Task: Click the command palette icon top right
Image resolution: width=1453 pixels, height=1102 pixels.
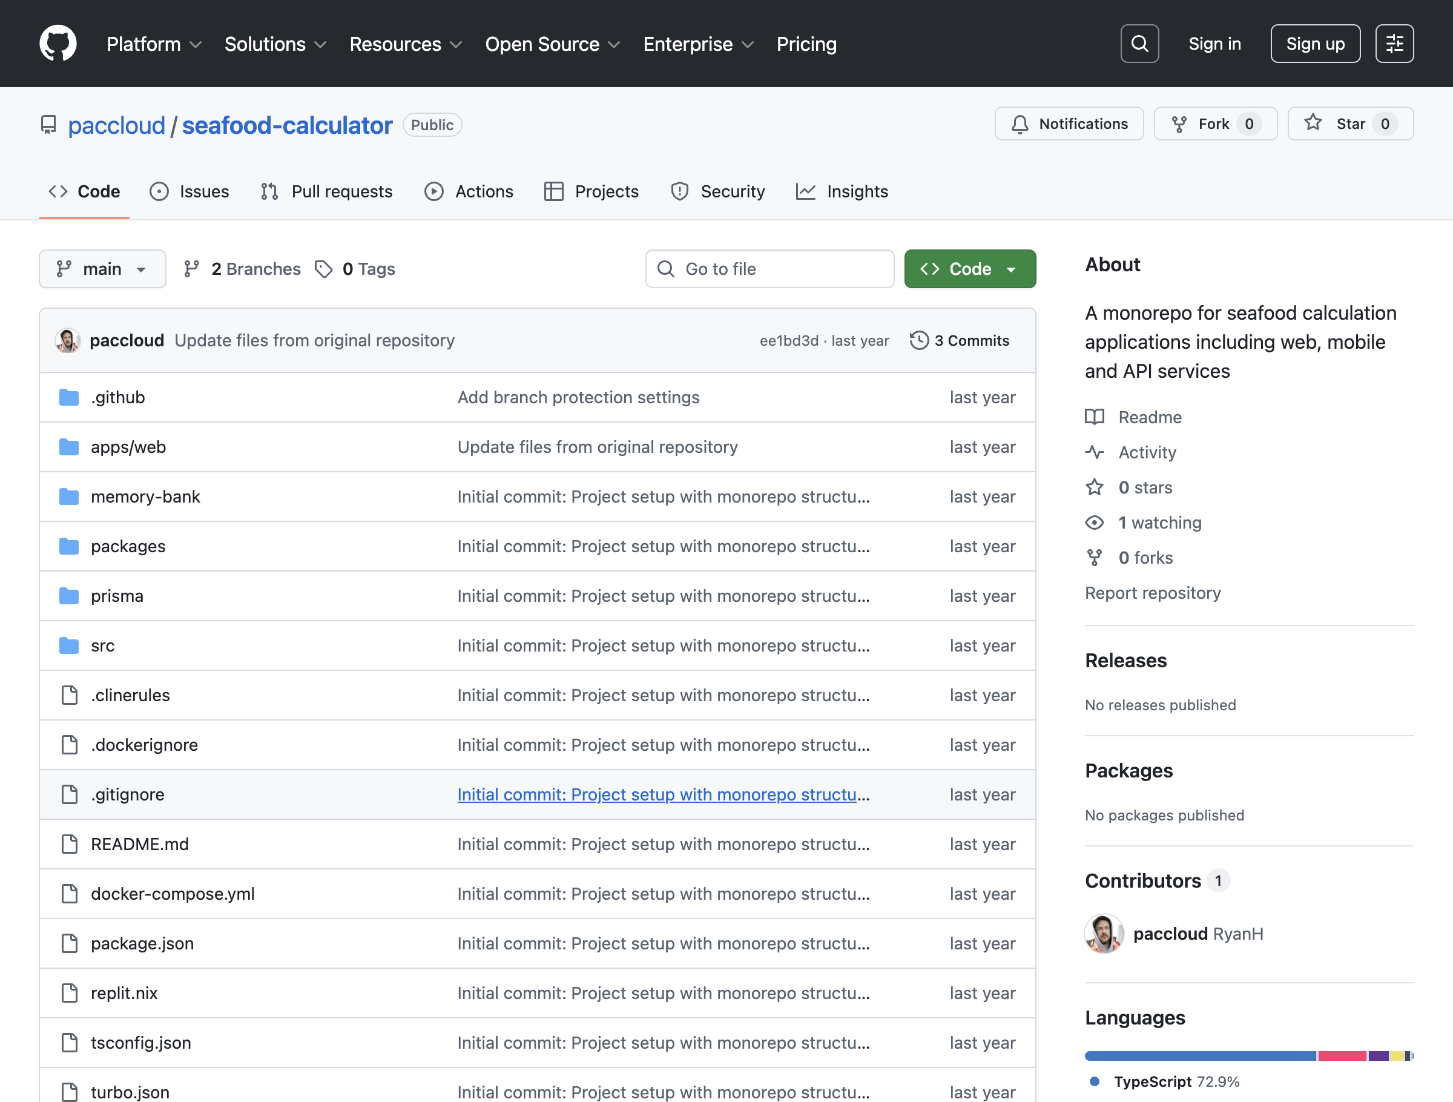Action: coord(1394,44)
